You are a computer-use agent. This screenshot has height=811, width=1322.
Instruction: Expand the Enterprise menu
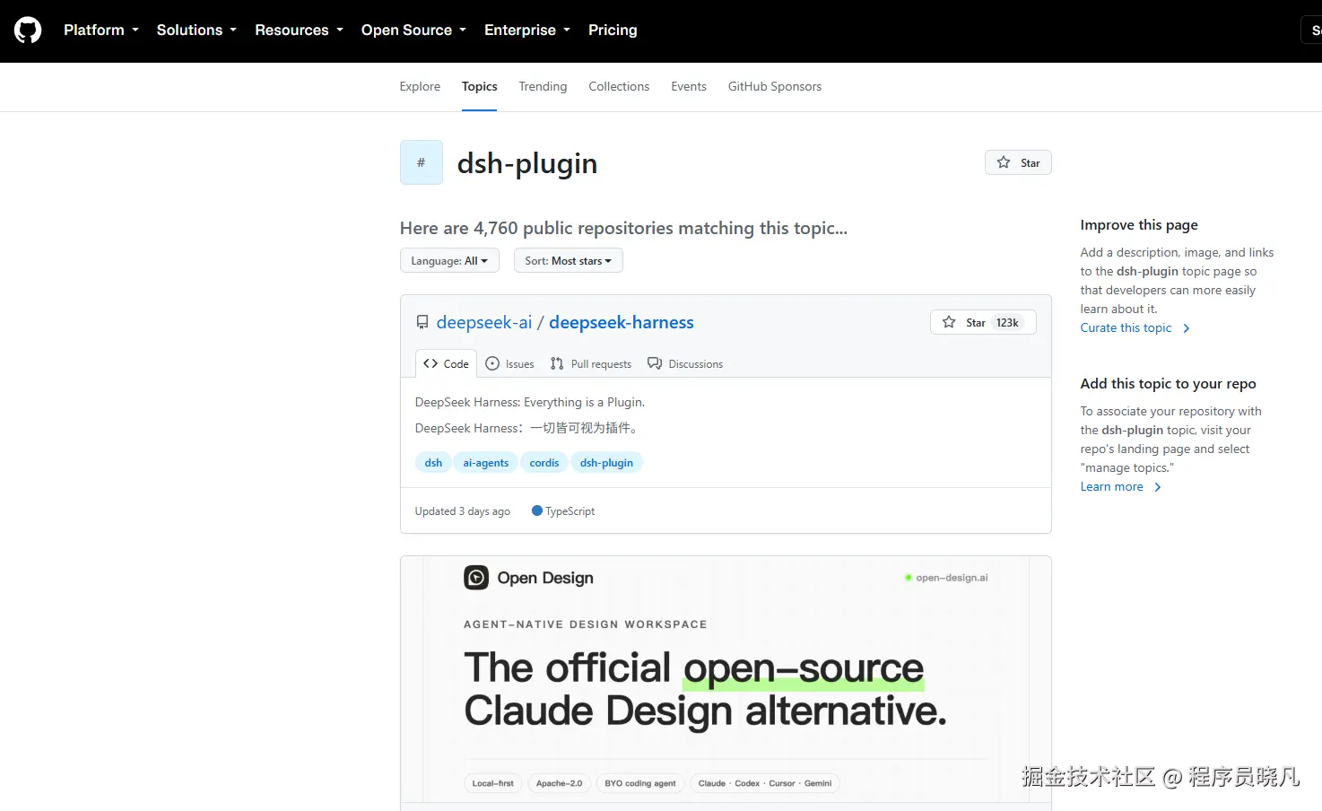(527, 31)
